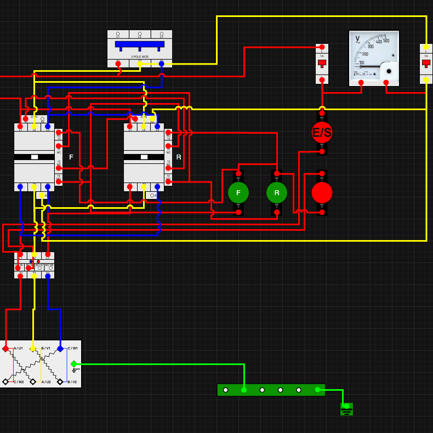Click motor B / V1 yellow terminal
The image size is (433, 433).
pyautogui.click(x=33, y=349)
